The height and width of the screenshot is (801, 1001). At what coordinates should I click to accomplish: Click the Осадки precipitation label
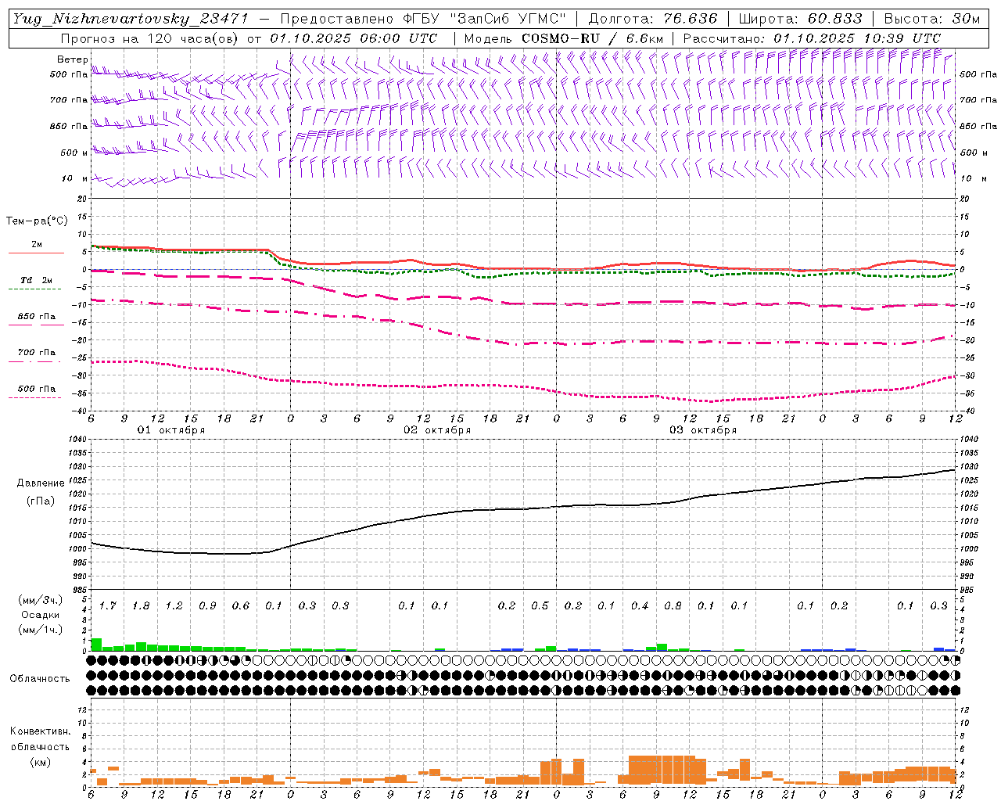[40, 615]
